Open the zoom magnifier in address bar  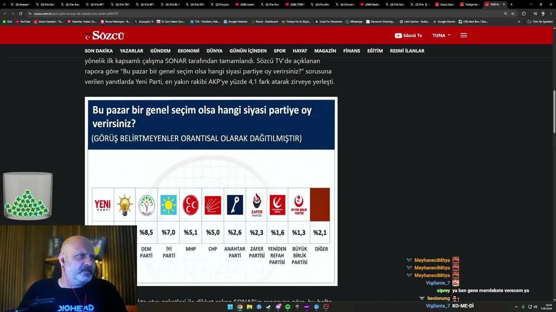[x=506, y=13]
